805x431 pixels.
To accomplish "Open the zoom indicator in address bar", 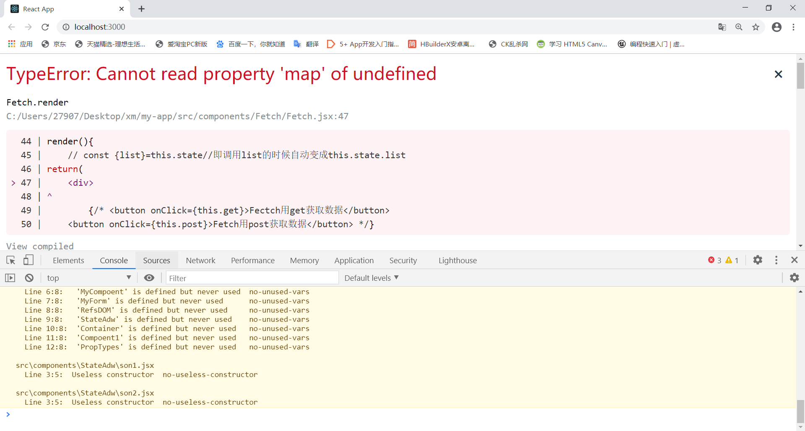I will point(739,27).
